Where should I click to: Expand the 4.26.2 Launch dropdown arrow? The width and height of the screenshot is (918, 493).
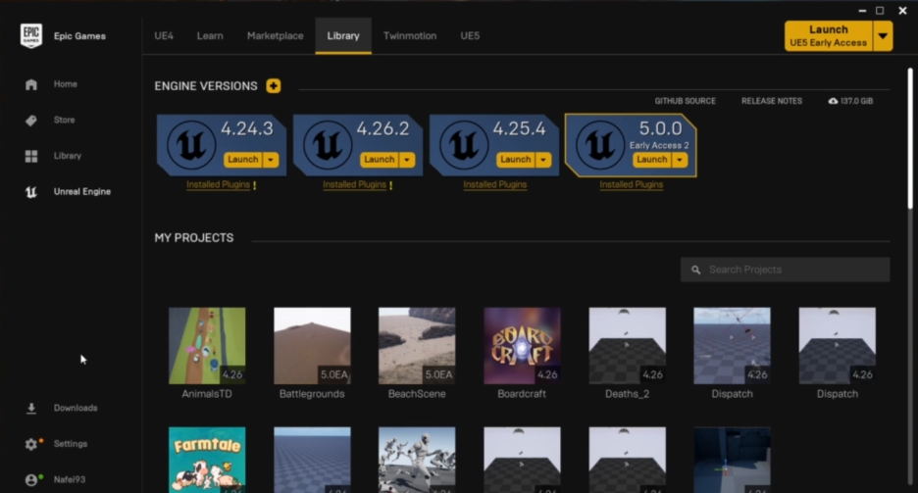coord(407,160)
